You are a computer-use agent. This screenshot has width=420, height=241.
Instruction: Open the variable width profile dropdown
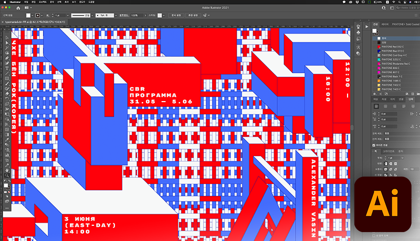click(x=92, y=16)
